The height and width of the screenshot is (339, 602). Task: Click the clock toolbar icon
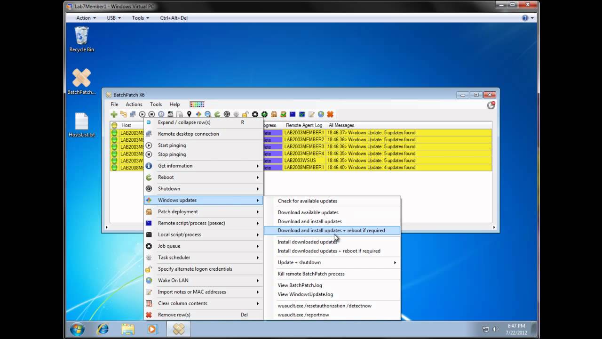(161, 114)
